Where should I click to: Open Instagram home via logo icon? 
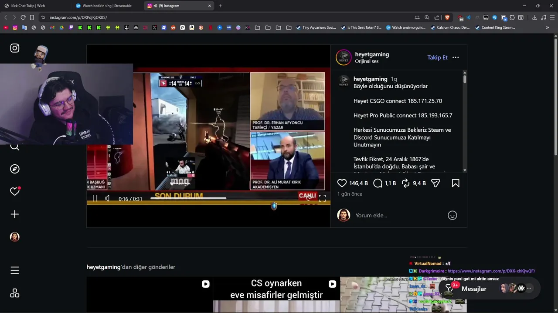coord(15,48)
